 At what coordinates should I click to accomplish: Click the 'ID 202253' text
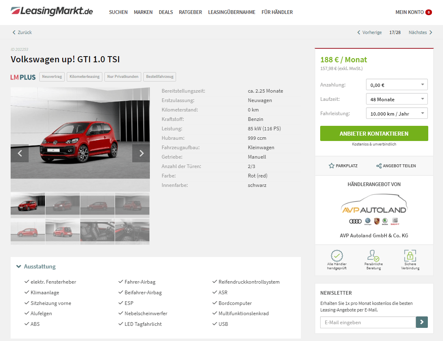[x=20, y=49]
